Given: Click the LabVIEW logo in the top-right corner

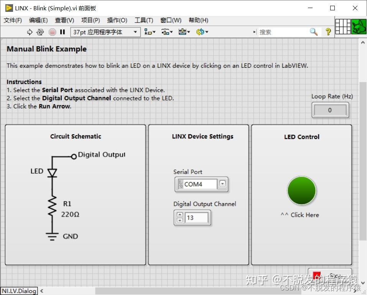Looking at the screenshot, I should (359, 27).
